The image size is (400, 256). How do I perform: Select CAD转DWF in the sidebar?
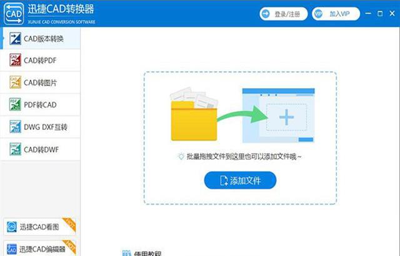[40, 149]
